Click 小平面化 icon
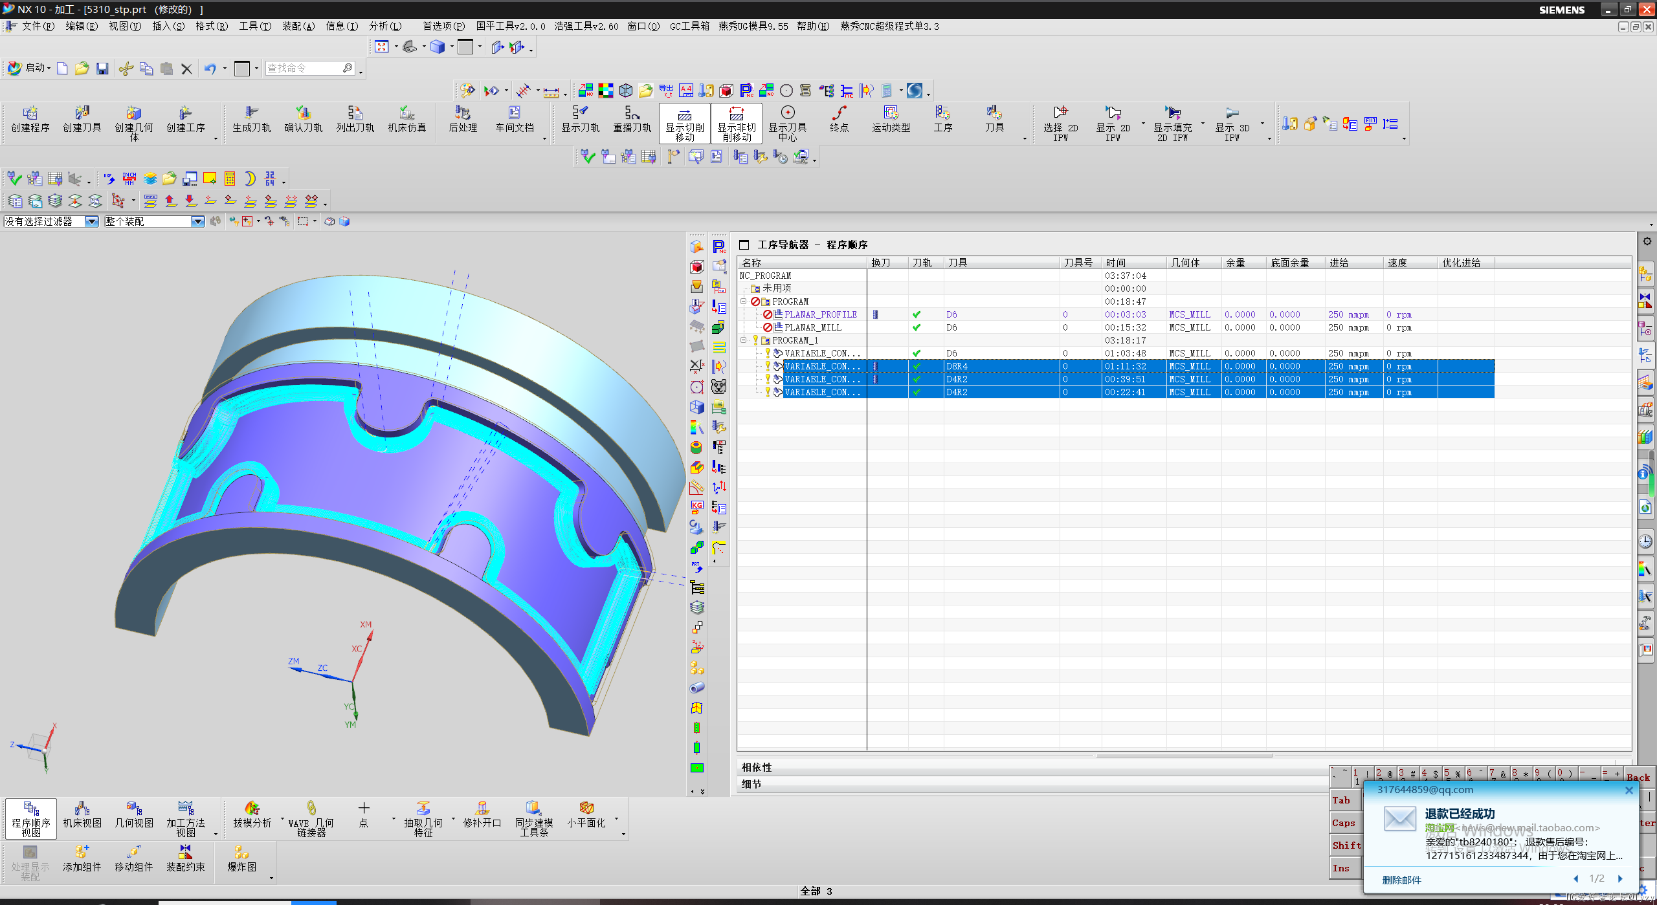The height and width of the screenshot is (905, 1657). pyautogui.click(x=586, y=815)
